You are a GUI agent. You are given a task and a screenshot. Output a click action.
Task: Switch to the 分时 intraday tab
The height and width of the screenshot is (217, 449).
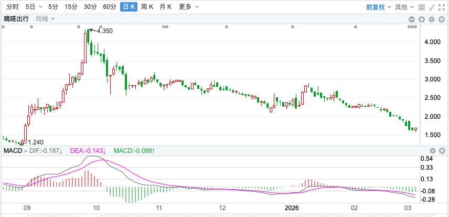12,7
